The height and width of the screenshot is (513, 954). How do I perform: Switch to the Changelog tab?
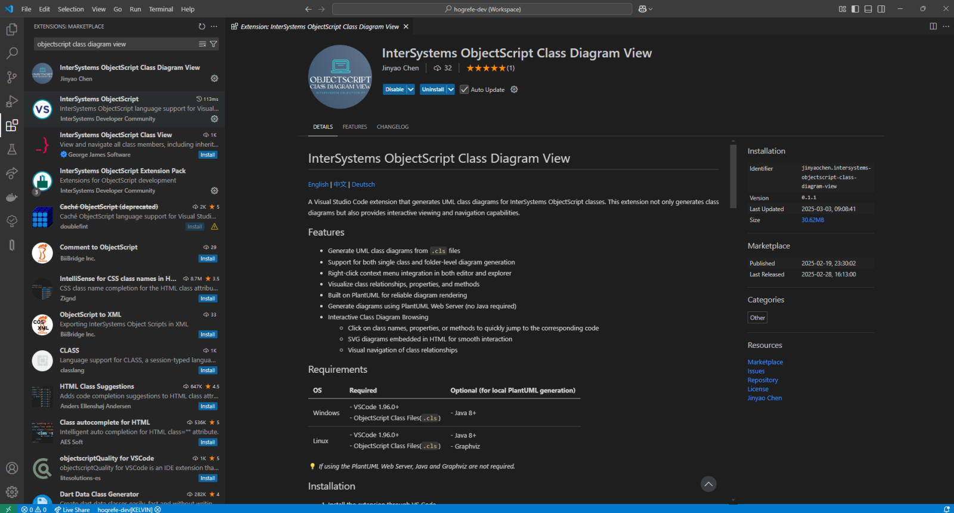pyautogui.click(x=392, y=126)
